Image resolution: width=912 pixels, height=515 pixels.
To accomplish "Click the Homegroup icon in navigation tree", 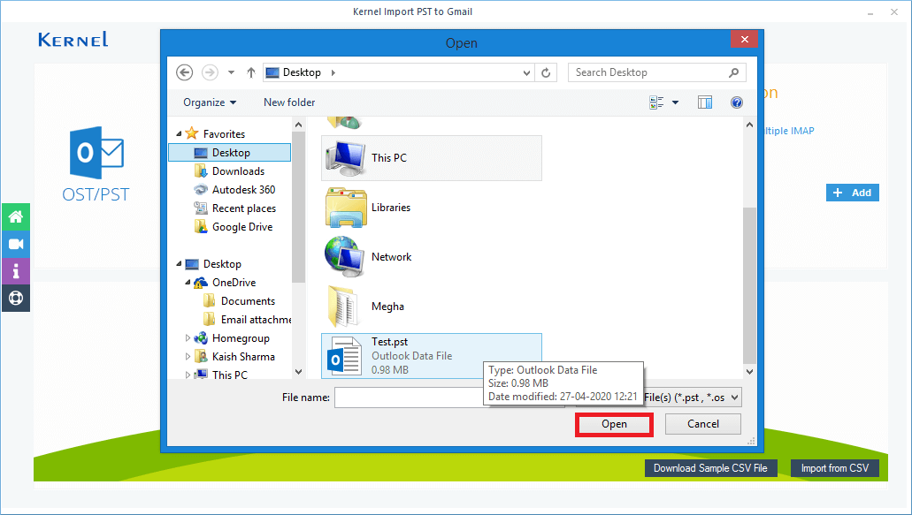I will (x=201, y=338).
